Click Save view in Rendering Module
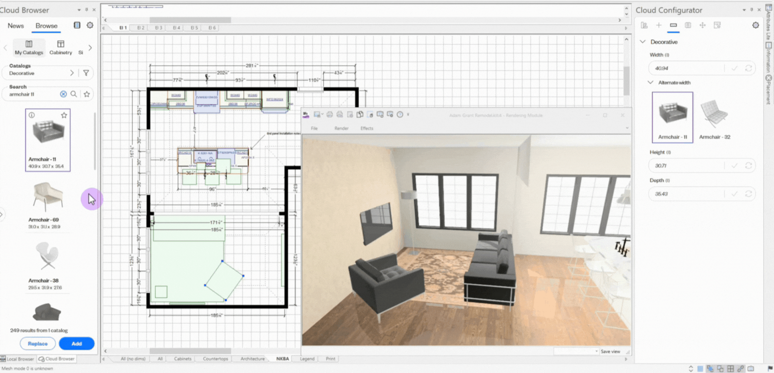 pyautogui.click(x=610, y=351)
